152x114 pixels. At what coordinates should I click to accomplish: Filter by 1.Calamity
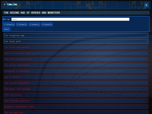point(9,24)
